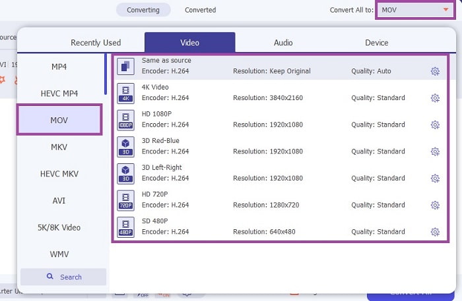
Task: Switch to the Audio tab
Action: [x=283, y=43]
